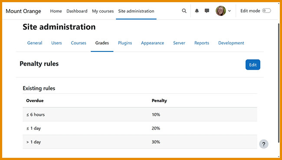
Task: Toggle the Edit mode switch
Action: click(266, 11)
